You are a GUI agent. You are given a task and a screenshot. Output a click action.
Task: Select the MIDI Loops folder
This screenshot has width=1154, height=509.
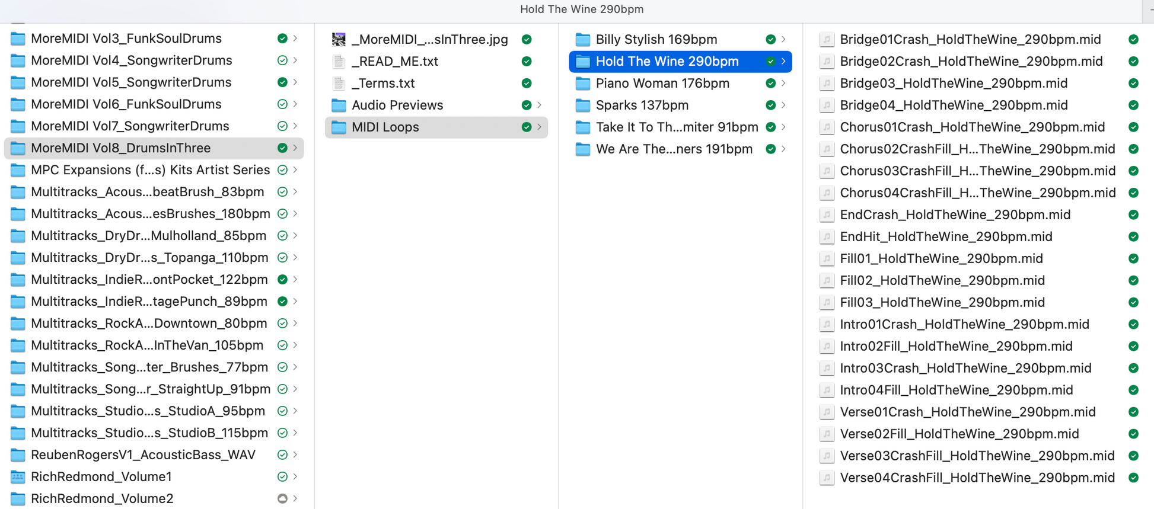[x=385, y=127]
